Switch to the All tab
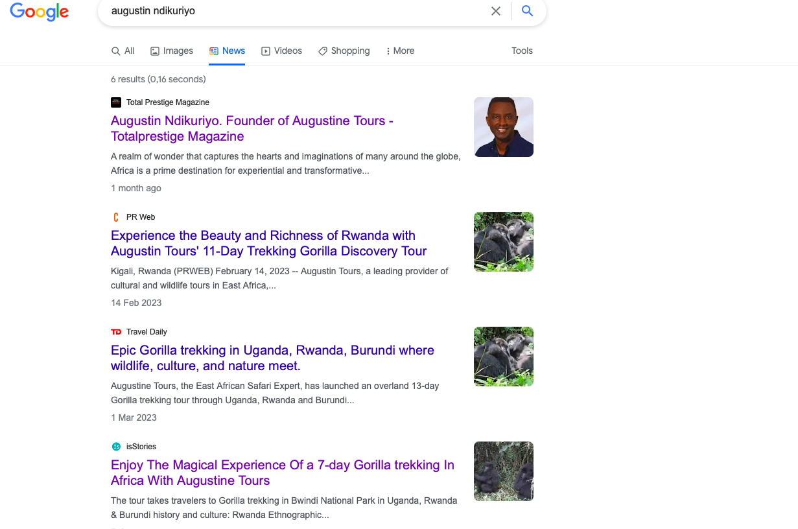Screen dimensions: 798x529 tap(123, 51)
